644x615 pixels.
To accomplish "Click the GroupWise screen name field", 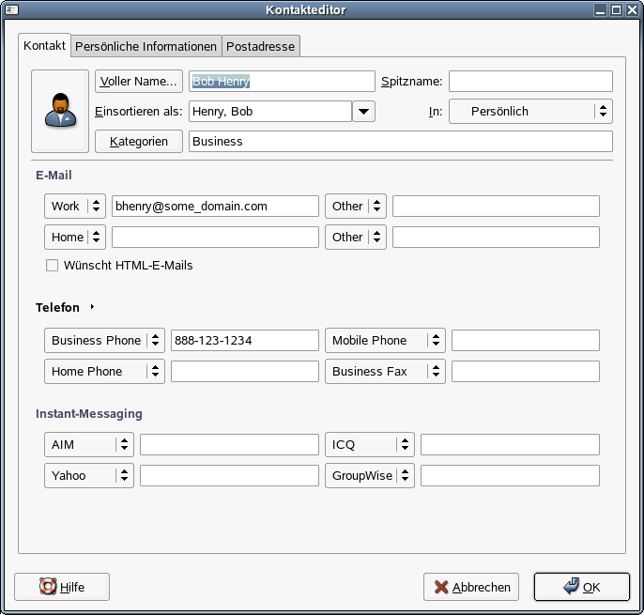I will [510, 476].
